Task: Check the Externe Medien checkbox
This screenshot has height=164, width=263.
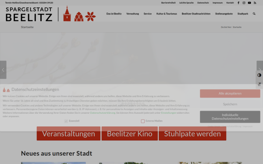Action: [x=143, y=121]
